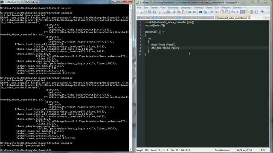Image resolution: width=273 pixels, height=153 pixels.
Task: Open the Edit menu
Action: pos(145,8)
